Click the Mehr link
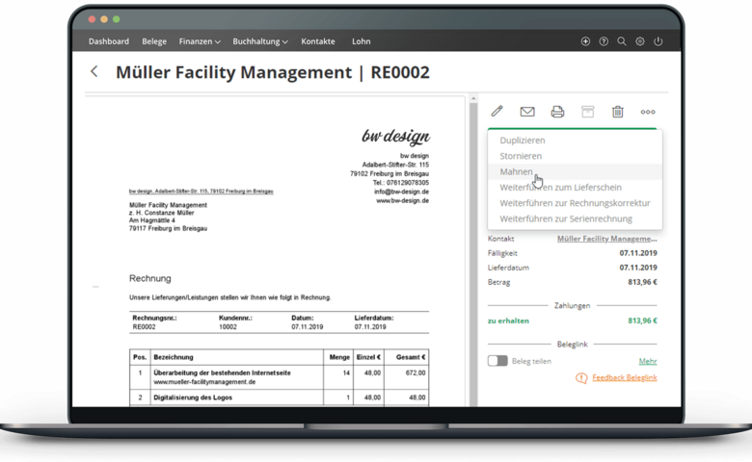Screen dimensions: 752x462 (648, 362)
